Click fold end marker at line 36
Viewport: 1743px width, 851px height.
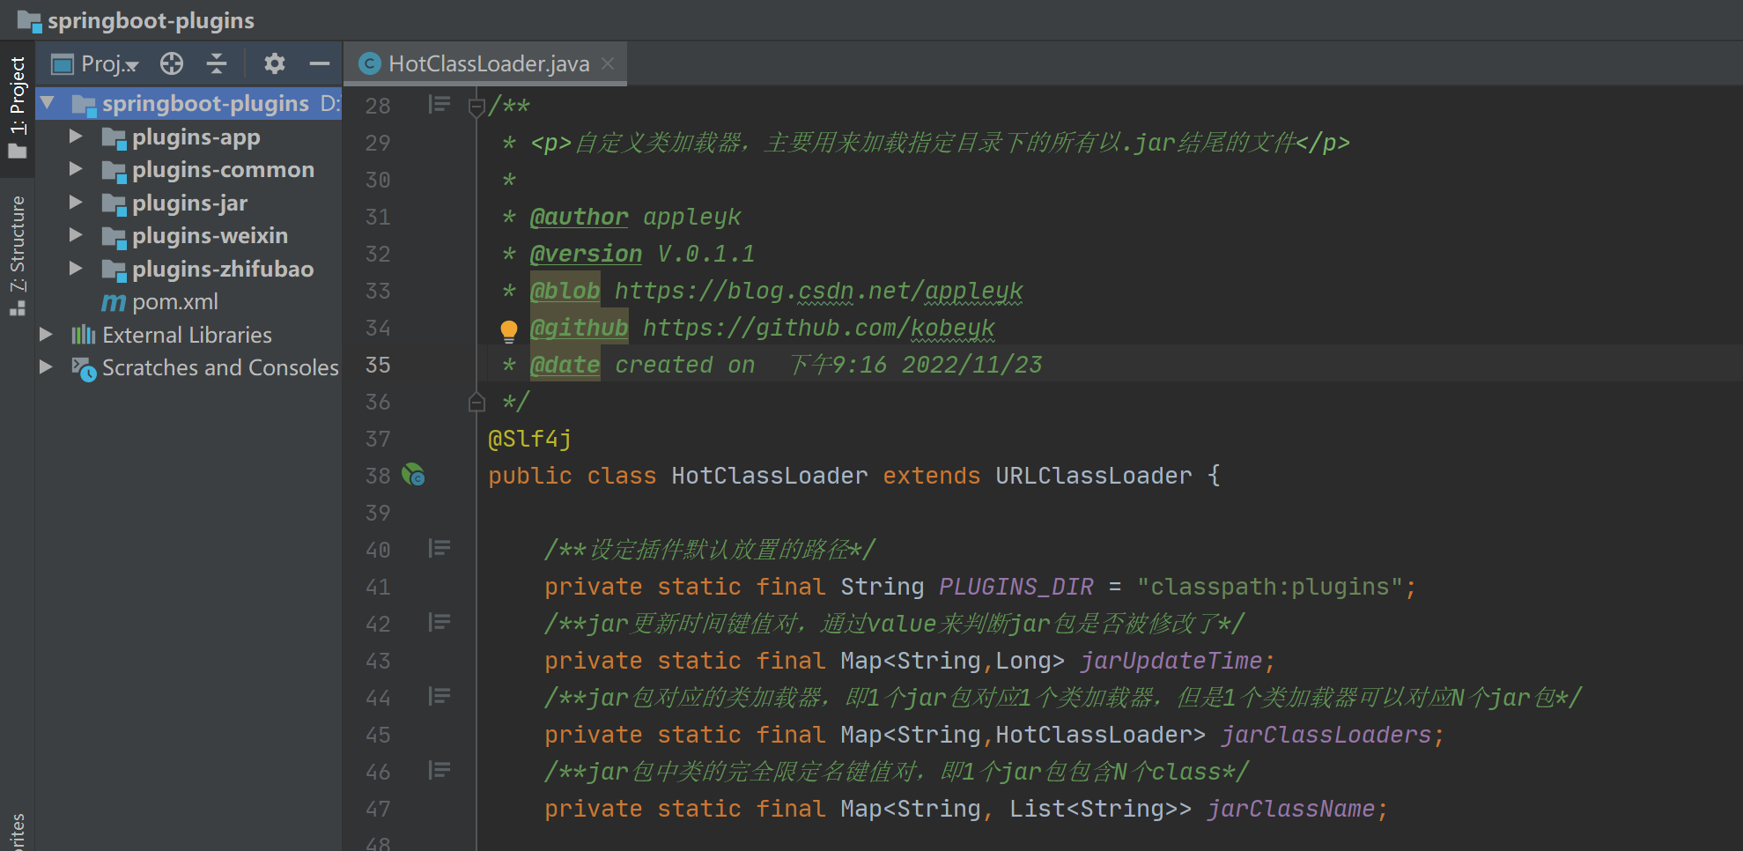point(476,402)
